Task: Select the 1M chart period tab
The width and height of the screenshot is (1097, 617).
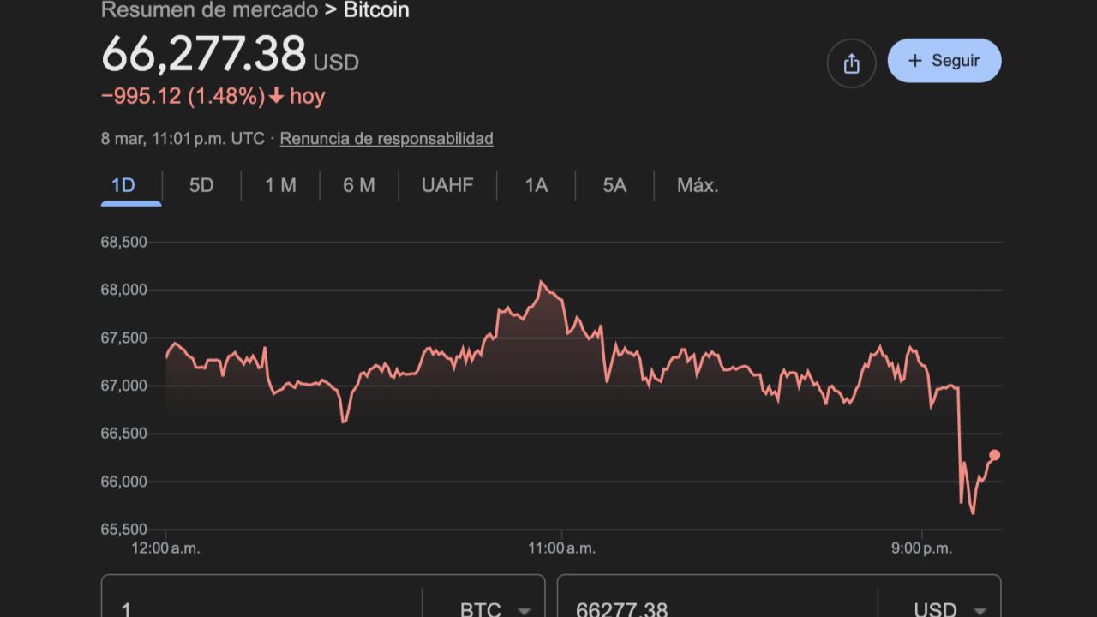Action: pos(279,185)
